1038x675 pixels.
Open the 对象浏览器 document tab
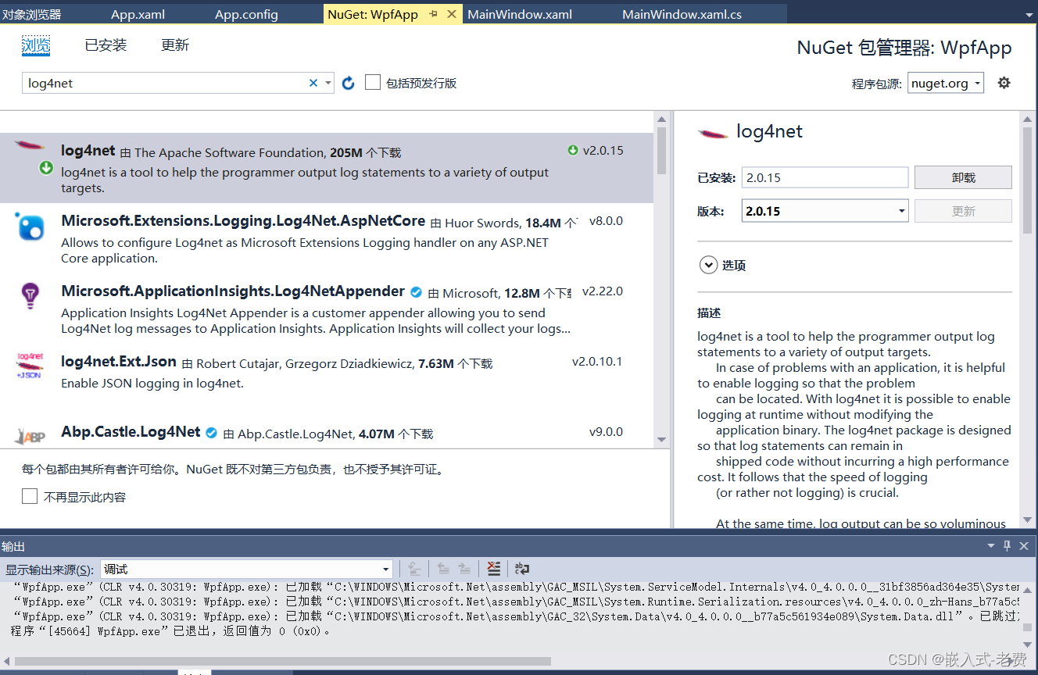pyautogui.click(x=31, y=14)
